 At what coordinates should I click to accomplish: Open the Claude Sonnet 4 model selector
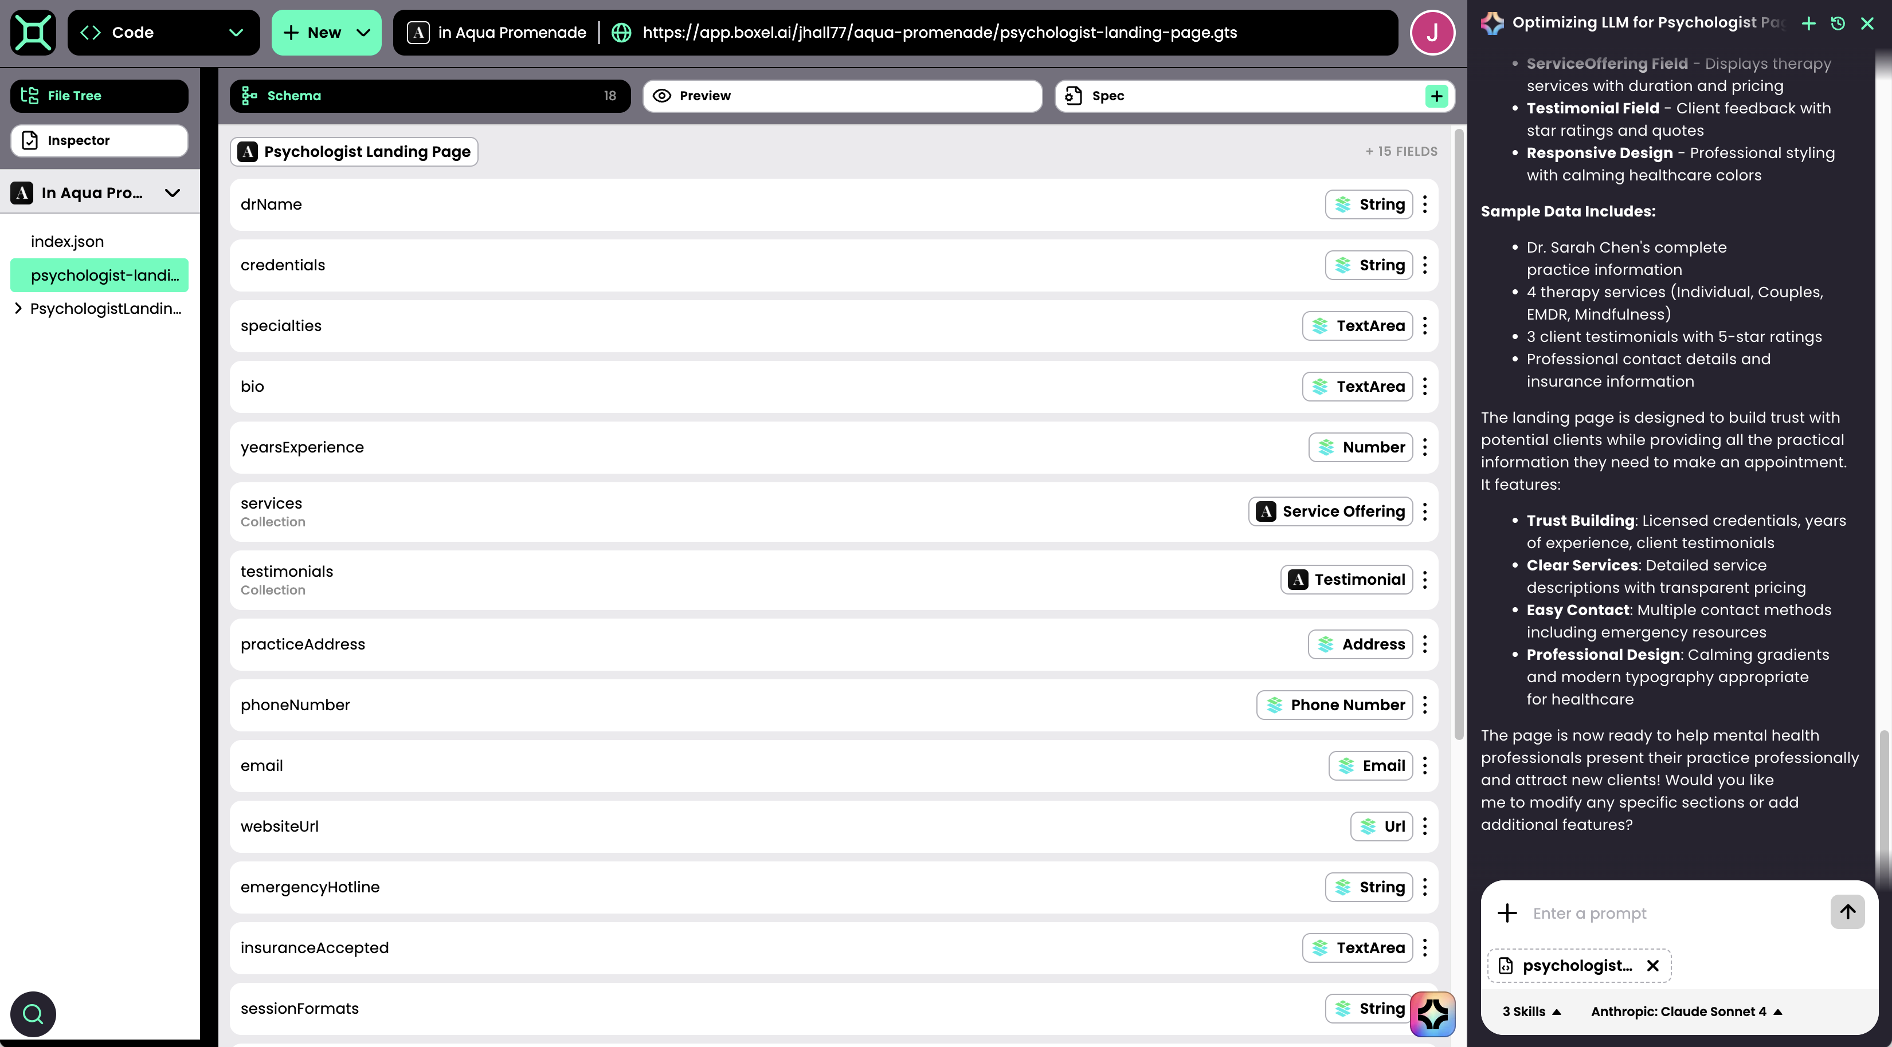(x=1686, y=1012)
